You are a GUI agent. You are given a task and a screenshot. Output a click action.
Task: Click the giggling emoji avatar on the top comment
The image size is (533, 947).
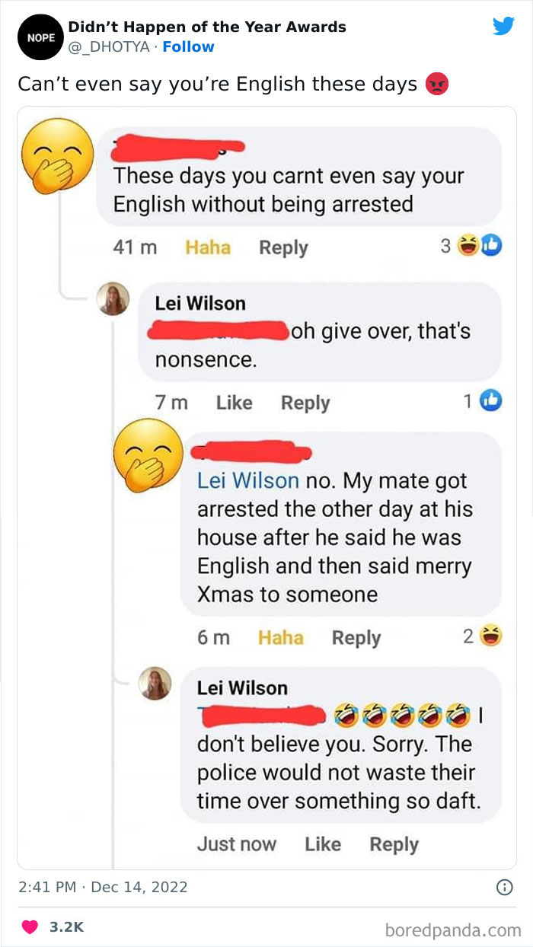pos(57,156)
